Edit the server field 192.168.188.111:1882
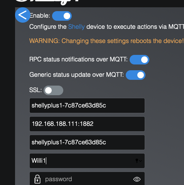 (87, 124)
